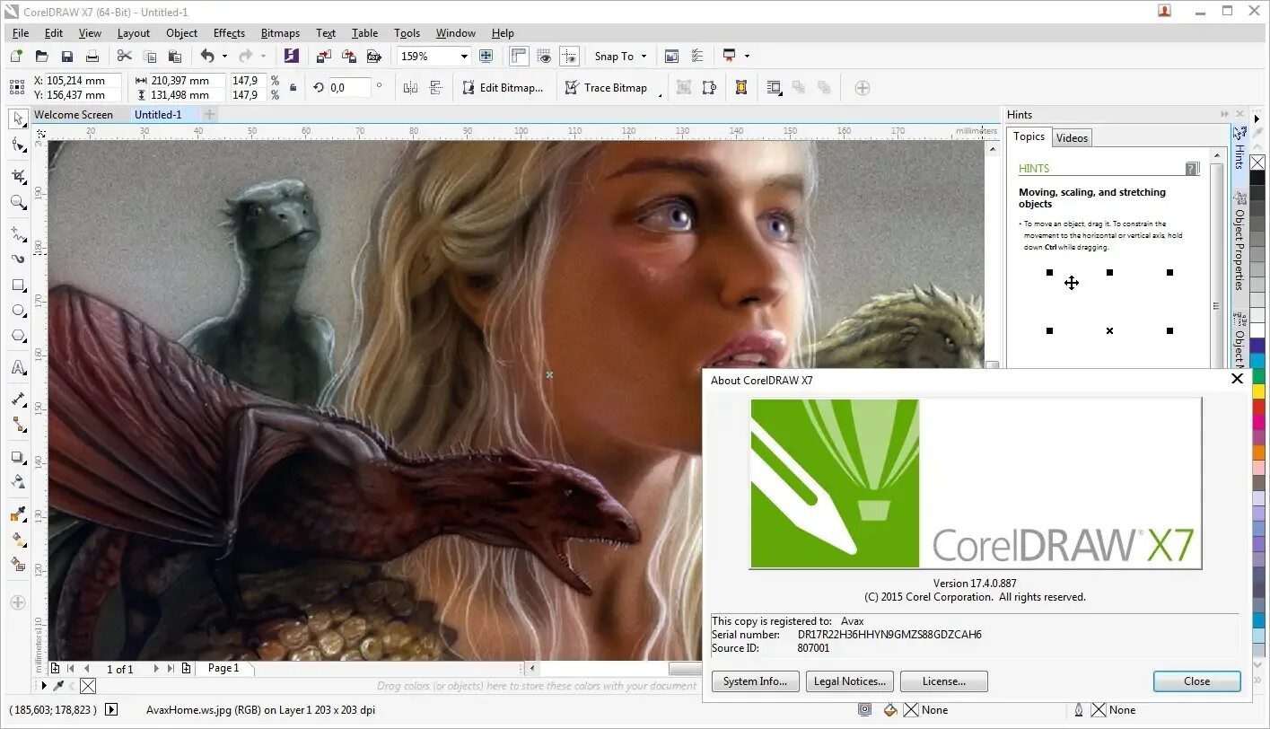Toggle Full-screen preview button
Screen dimensions: 1270x729
coord(486,56)
